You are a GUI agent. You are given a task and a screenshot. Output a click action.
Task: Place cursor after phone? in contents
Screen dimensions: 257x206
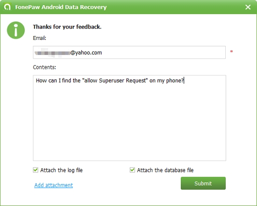(x=184, y=81)
